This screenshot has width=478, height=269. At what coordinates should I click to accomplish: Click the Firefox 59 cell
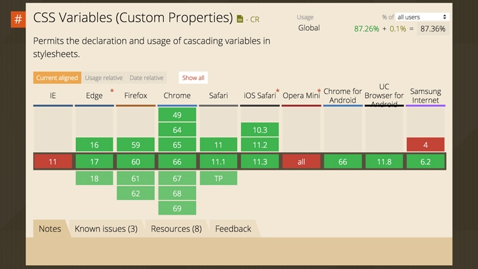136,145
